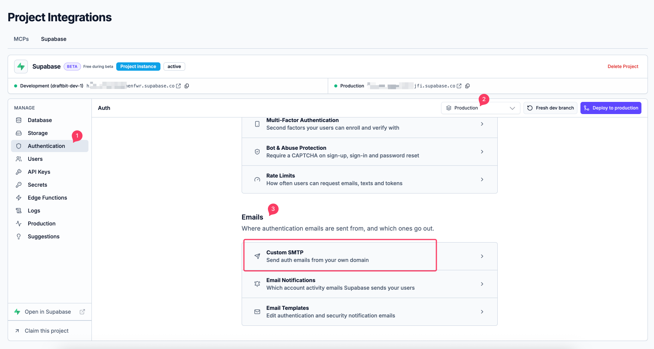Viewport: 654px width, 349px height.
Task: Expand the Rate Limits row chevron
Action: tap(482, 179)
